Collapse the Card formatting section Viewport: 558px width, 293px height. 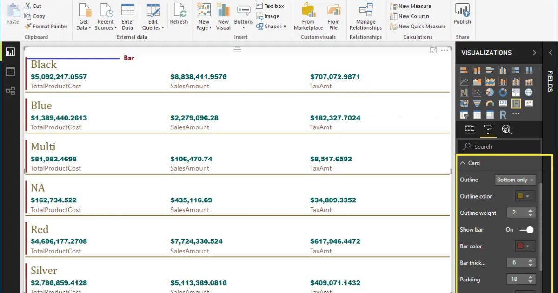(463, 163)
